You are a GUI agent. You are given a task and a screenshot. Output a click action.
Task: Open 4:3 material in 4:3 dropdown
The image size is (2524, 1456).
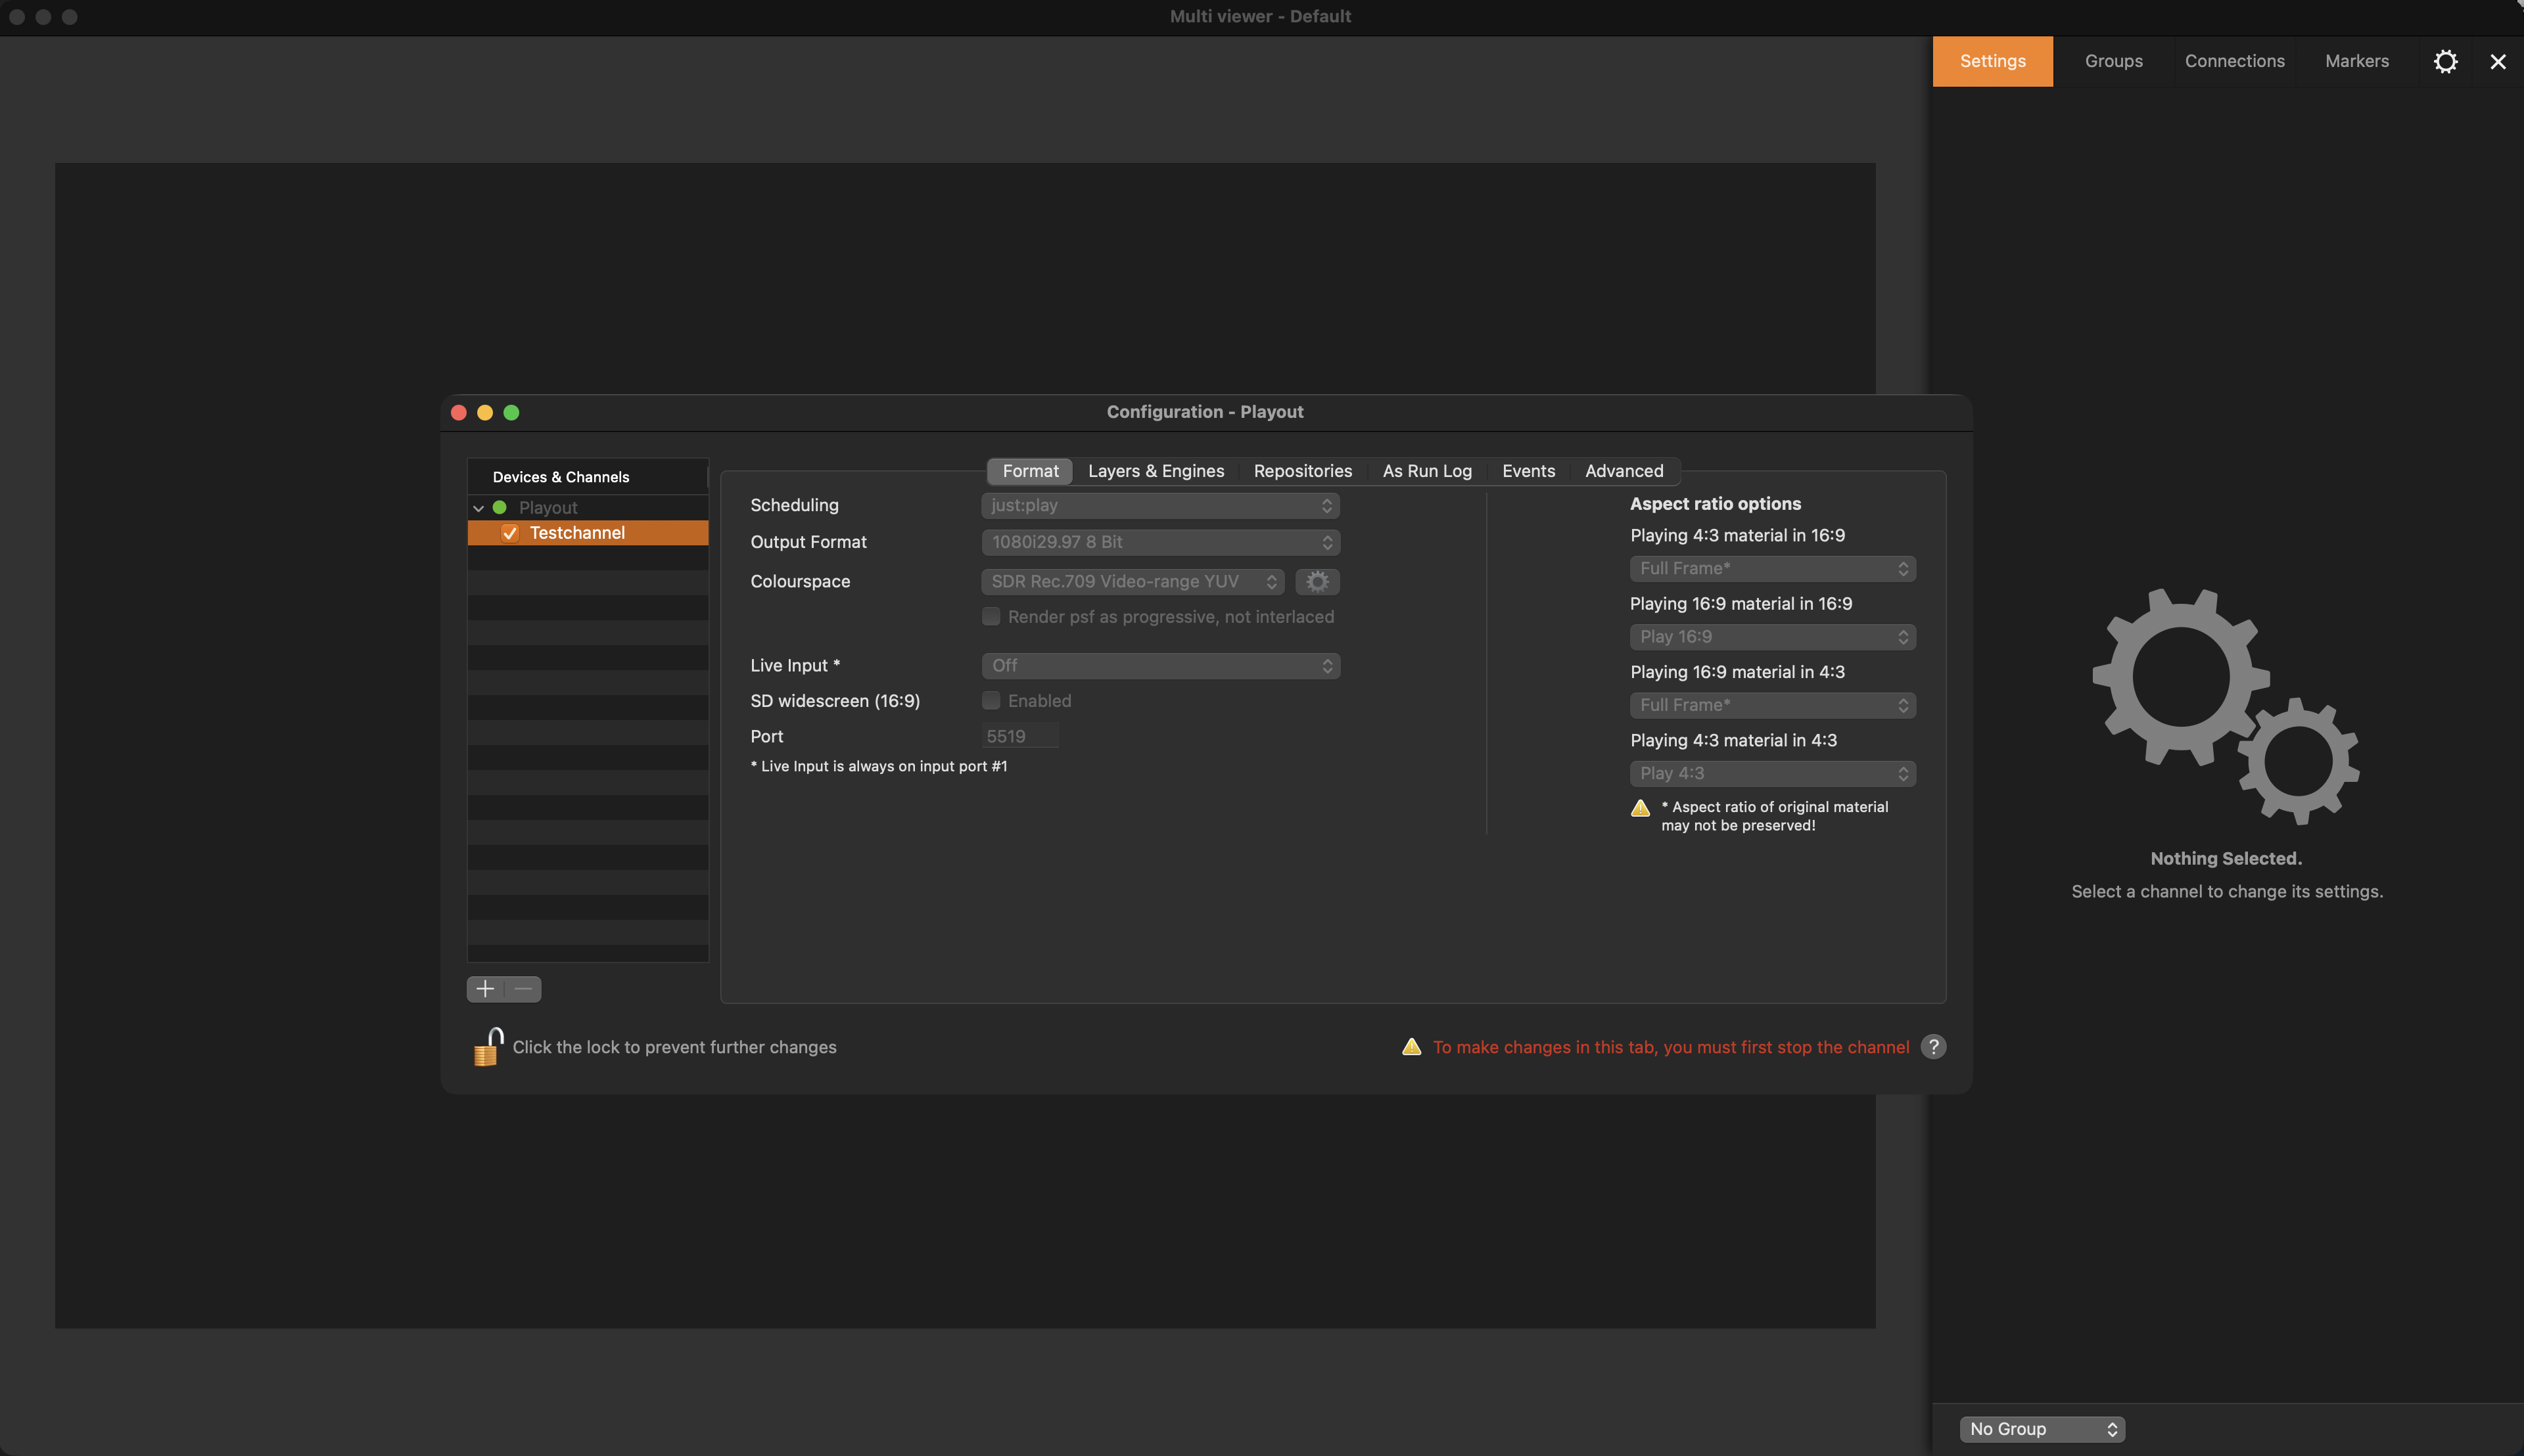point(1771,773)
